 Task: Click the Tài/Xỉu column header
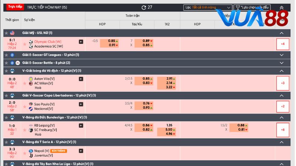pos(137,24)
